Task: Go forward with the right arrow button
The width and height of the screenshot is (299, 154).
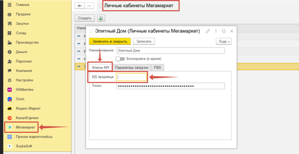Action: pyautogui.click(x=89, y=6)
